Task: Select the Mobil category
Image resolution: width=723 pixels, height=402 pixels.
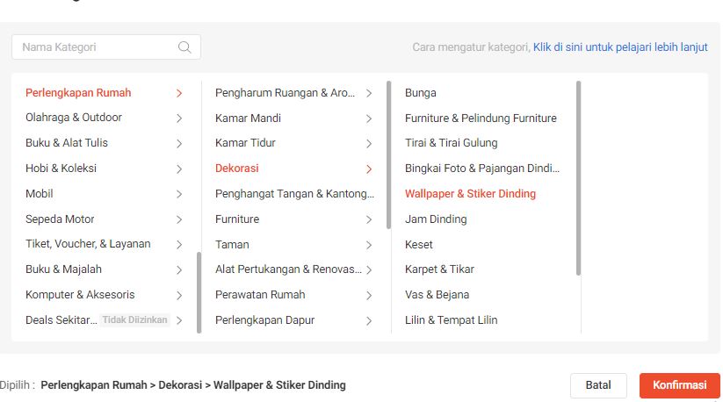Action: tap(40, 194)
